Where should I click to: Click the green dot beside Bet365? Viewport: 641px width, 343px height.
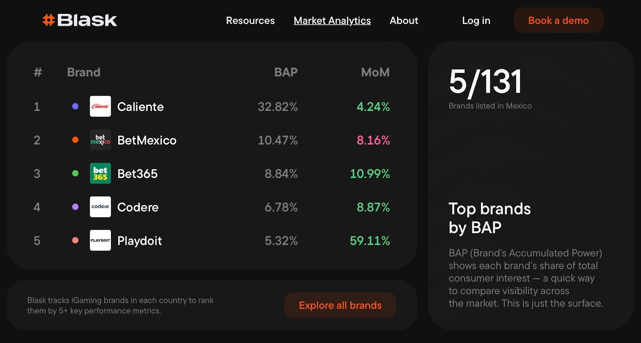(75, 174)
